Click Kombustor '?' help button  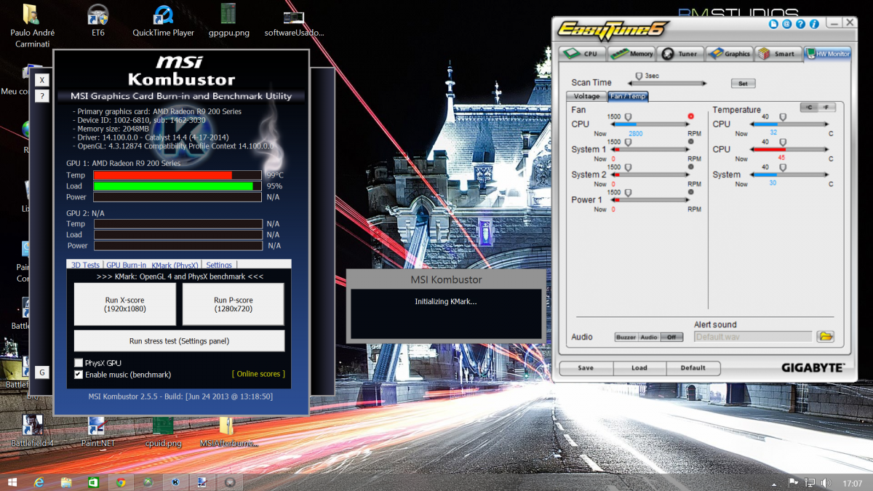pos(42,96)
